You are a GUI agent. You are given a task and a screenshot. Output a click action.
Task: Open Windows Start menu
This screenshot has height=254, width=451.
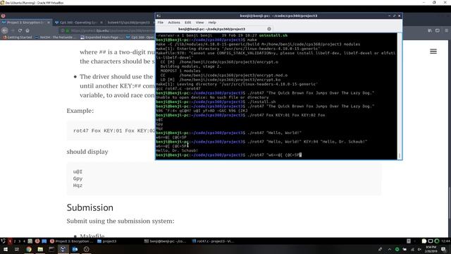pyautogui.click(x=6, y=249)
